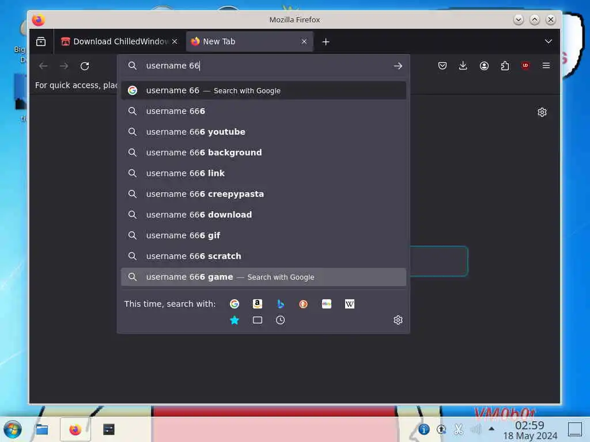Viewport: 590px width, 442px height.
Task: Choose 'username 666 creepypasta' suggestion
Action: [x=263, y=194]
